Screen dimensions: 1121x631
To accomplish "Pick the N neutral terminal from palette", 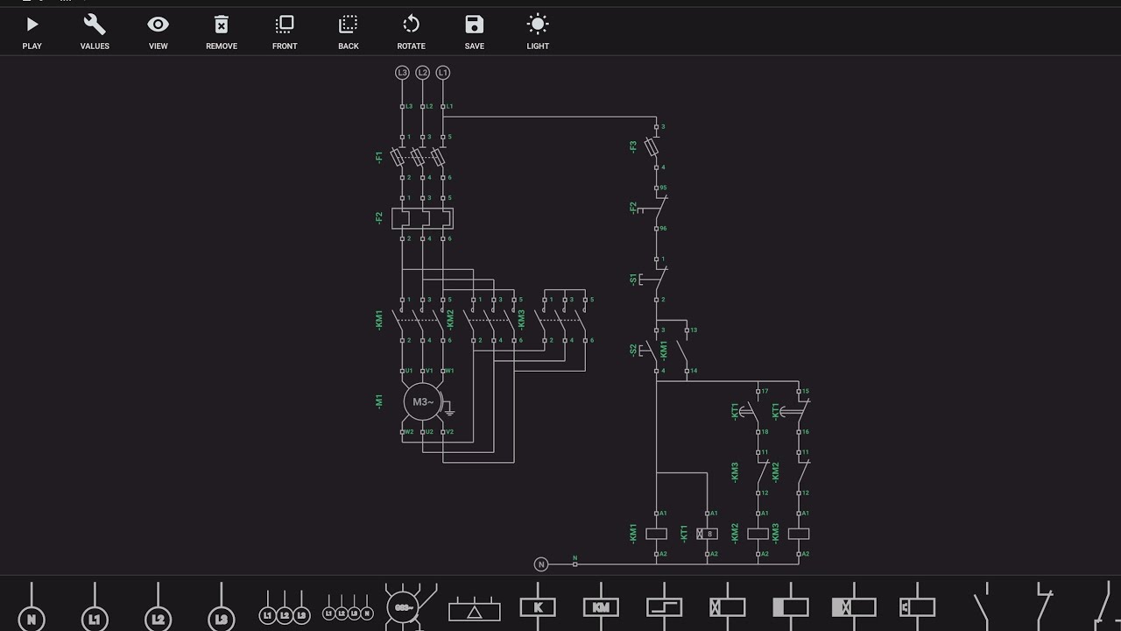I will [32, 607].
